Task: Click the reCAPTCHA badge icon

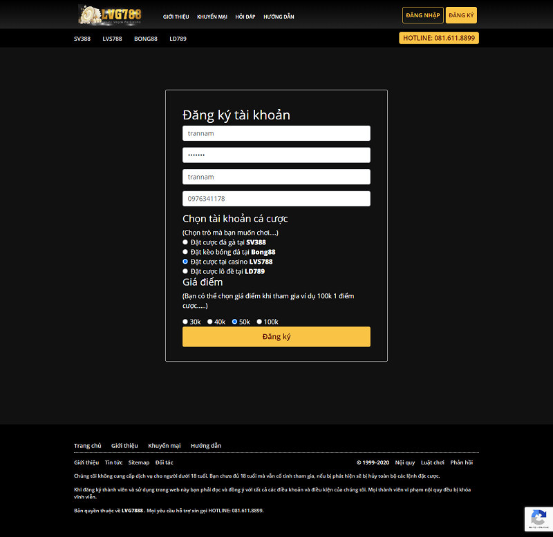Action: point(538,518)
